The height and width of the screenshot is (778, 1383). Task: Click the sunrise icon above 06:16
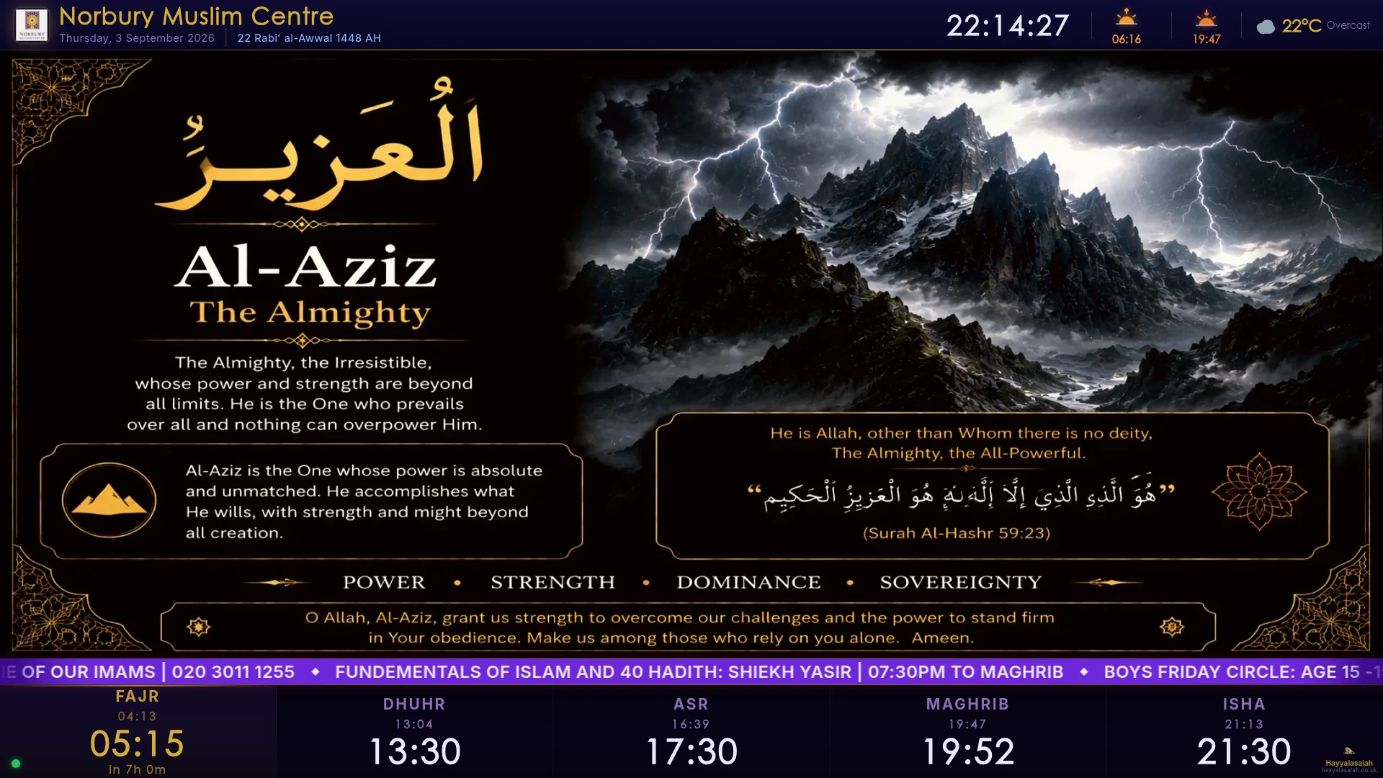pos(1126,17)
